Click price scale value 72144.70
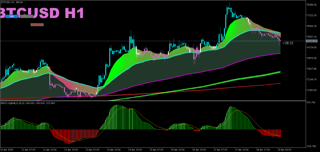The height and width of the screenshot is (152, 320). tap(312, 79)
